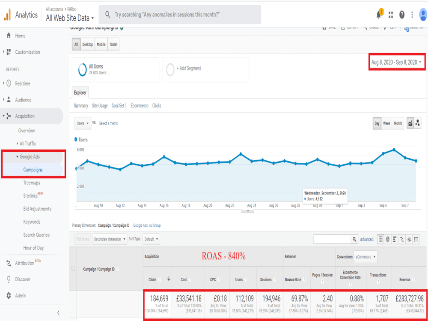Switch table to Percentage pie view icon
Screen dimensions: 428x321
pos(388,239)
